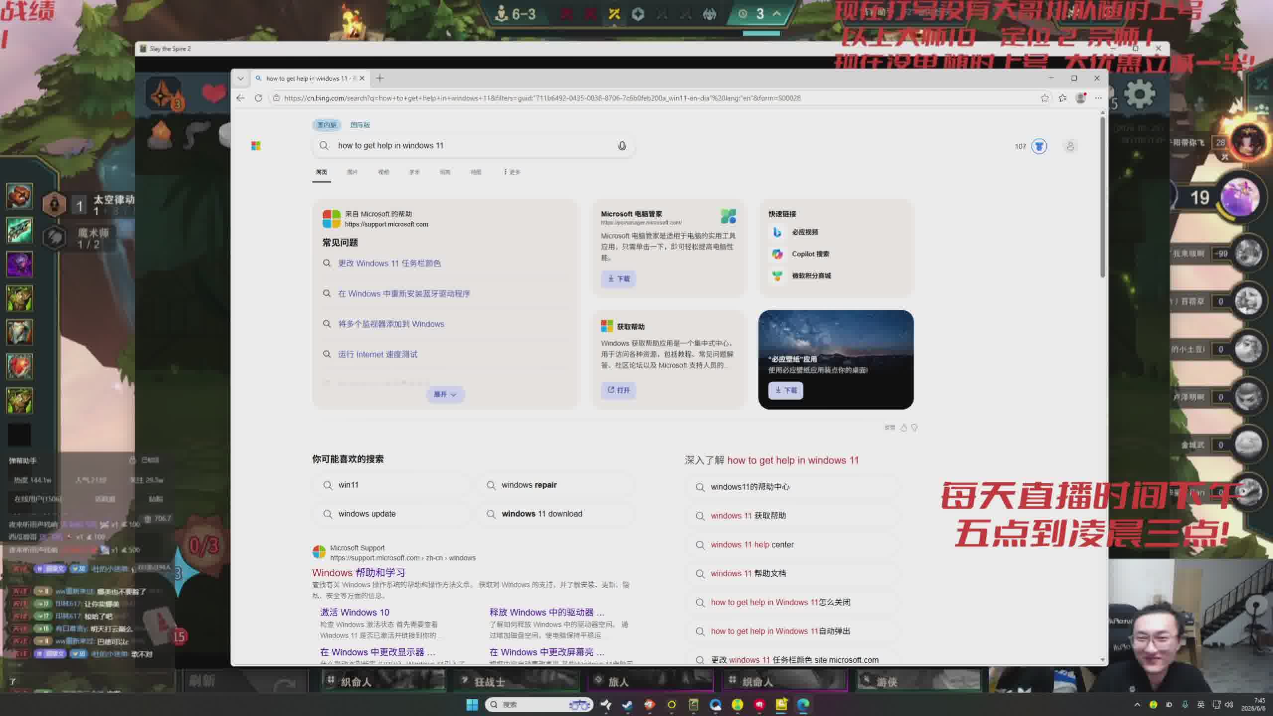Open Microsoft Edge from the taskbar
The height and width of the screenshot is (716, 1273).
tap(803, 705)
